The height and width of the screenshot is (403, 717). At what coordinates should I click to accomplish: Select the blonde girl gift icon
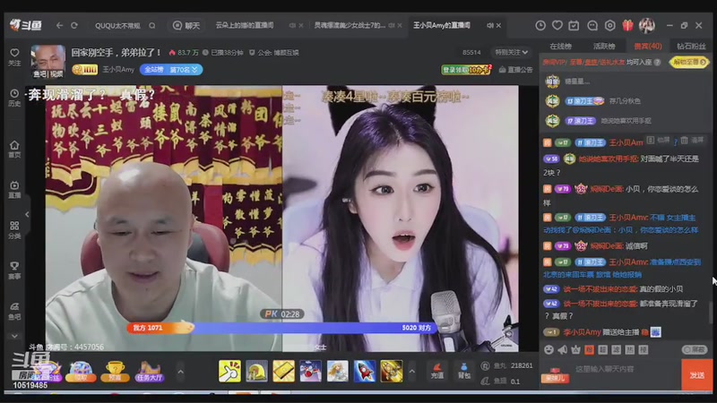coord(338,371)
